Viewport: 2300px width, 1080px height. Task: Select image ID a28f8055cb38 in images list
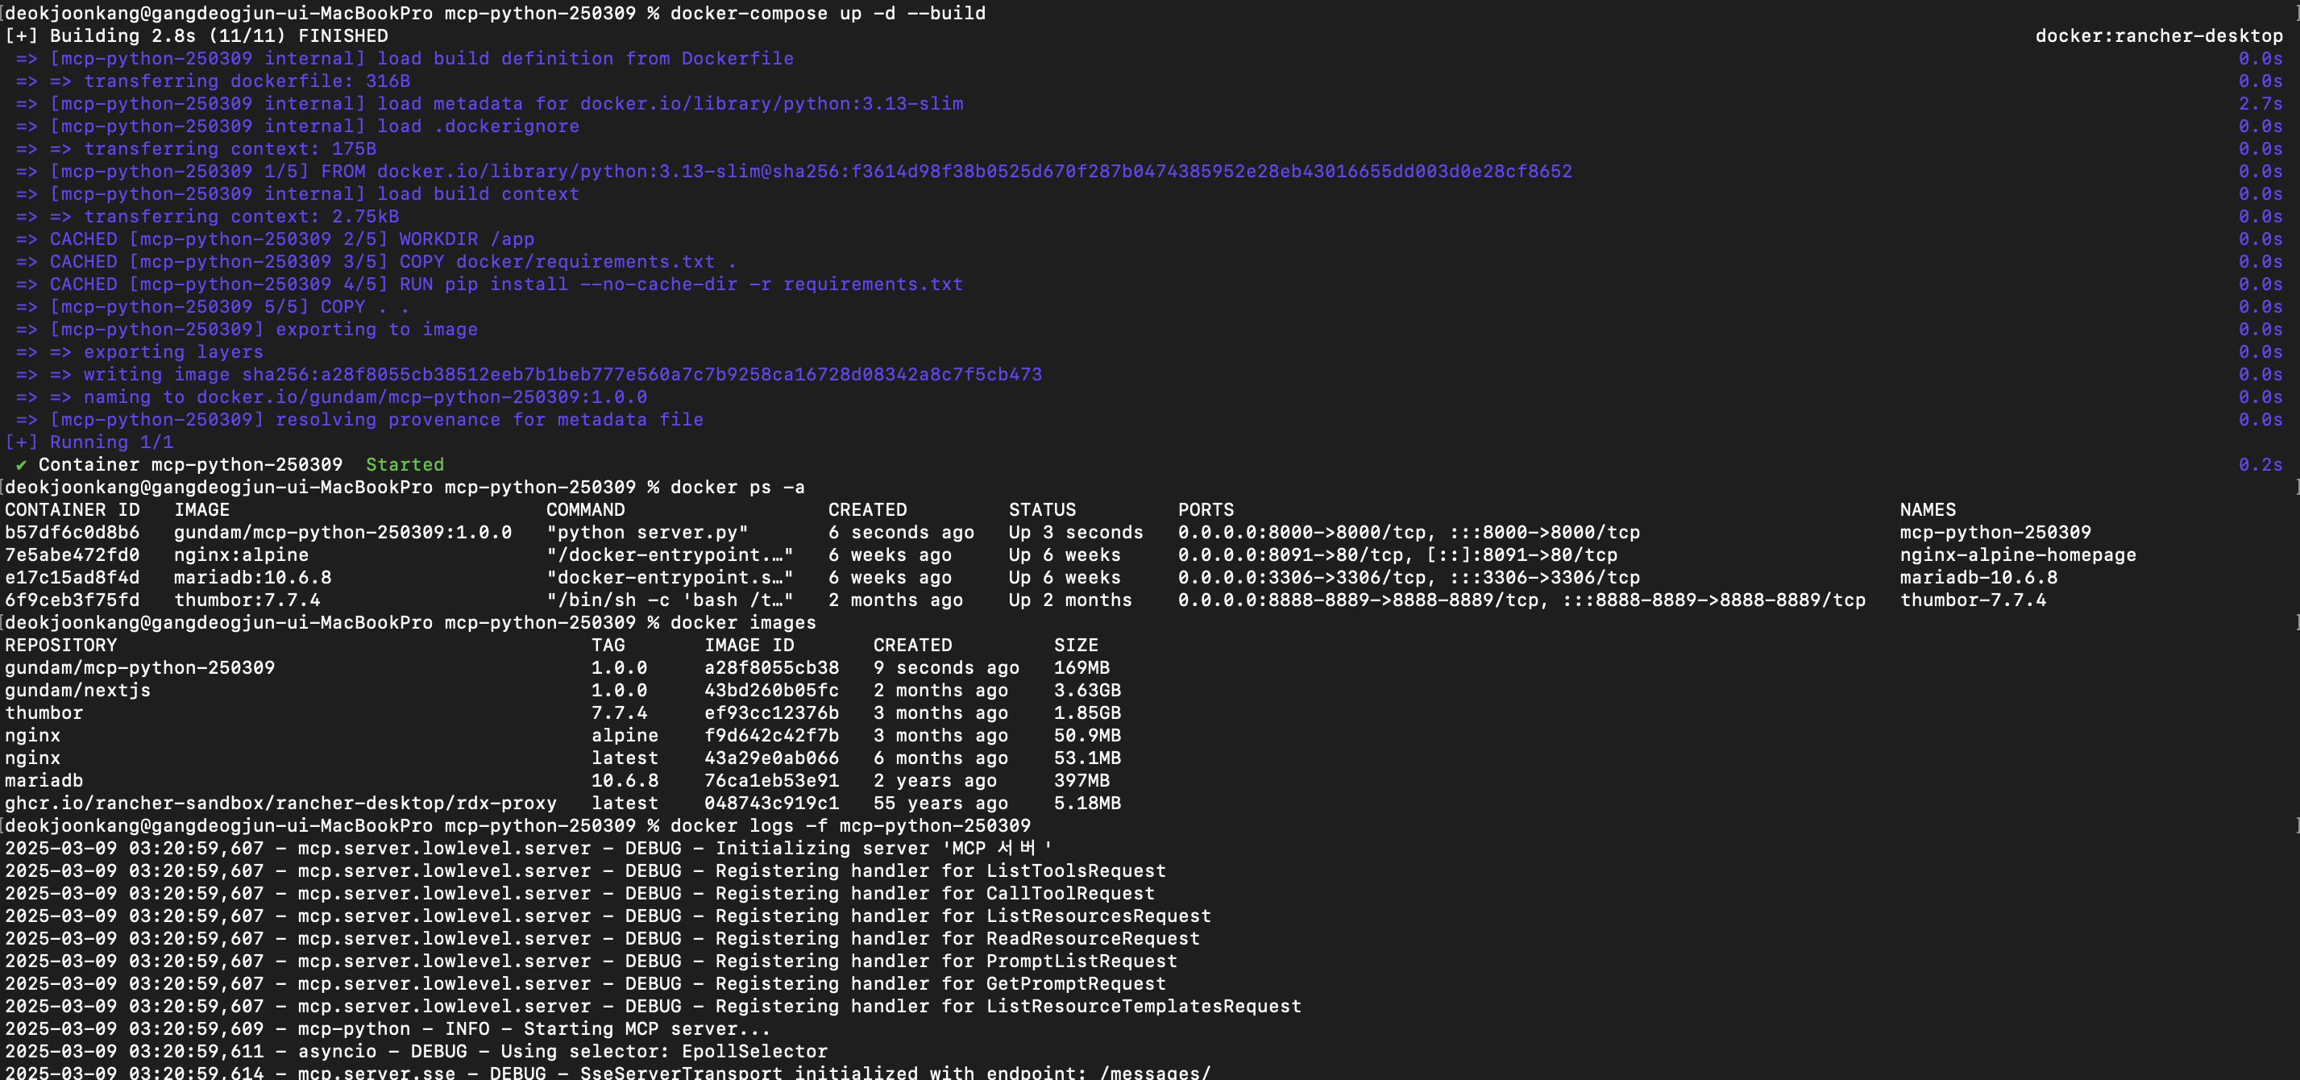pos(770,668)
